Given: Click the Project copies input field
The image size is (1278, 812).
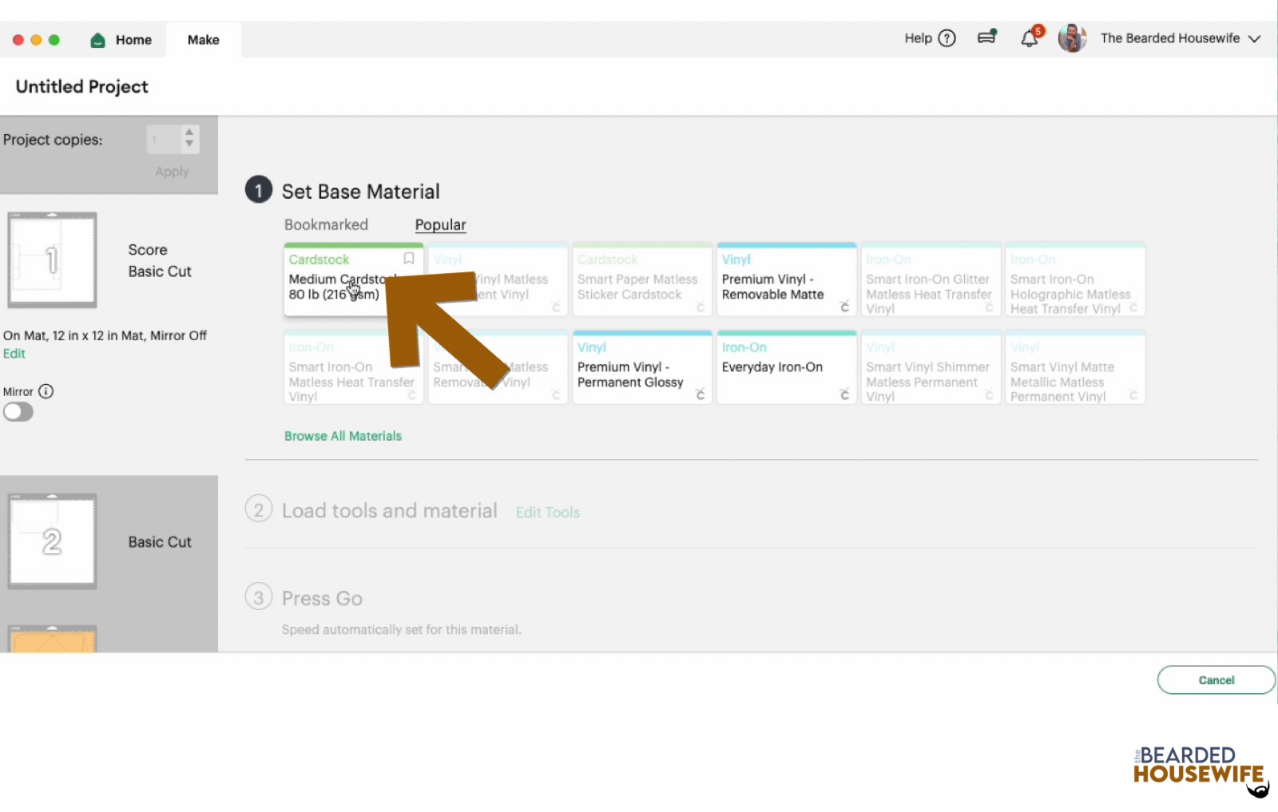Looking at the screenshot, I should 164,139.
